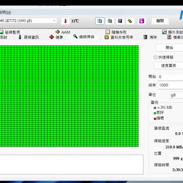Open the options icon in toolbar

[x=130, y=21]
